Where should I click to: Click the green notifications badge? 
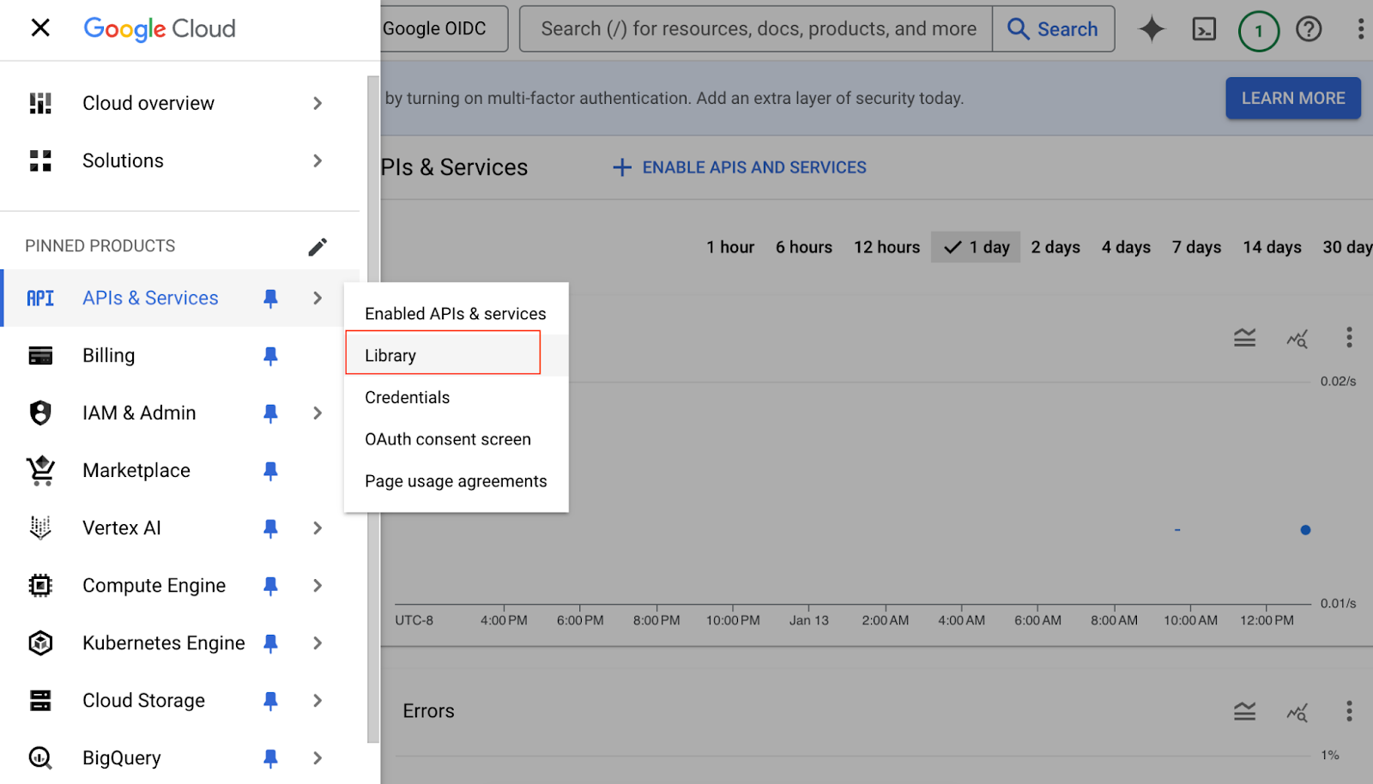click(1258, 31)
